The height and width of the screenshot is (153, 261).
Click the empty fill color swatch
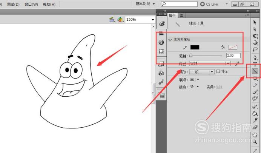click(233, 47)
